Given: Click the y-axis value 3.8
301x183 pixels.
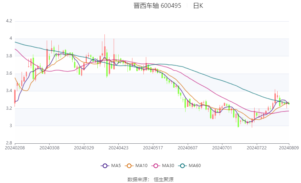Looking at the screenshot, I should [x=9, y=56].
